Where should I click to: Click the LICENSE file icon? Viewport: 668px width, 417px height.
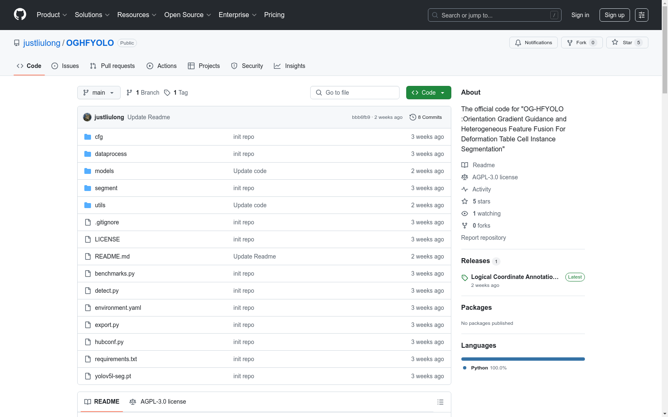(x=88, y=239)
